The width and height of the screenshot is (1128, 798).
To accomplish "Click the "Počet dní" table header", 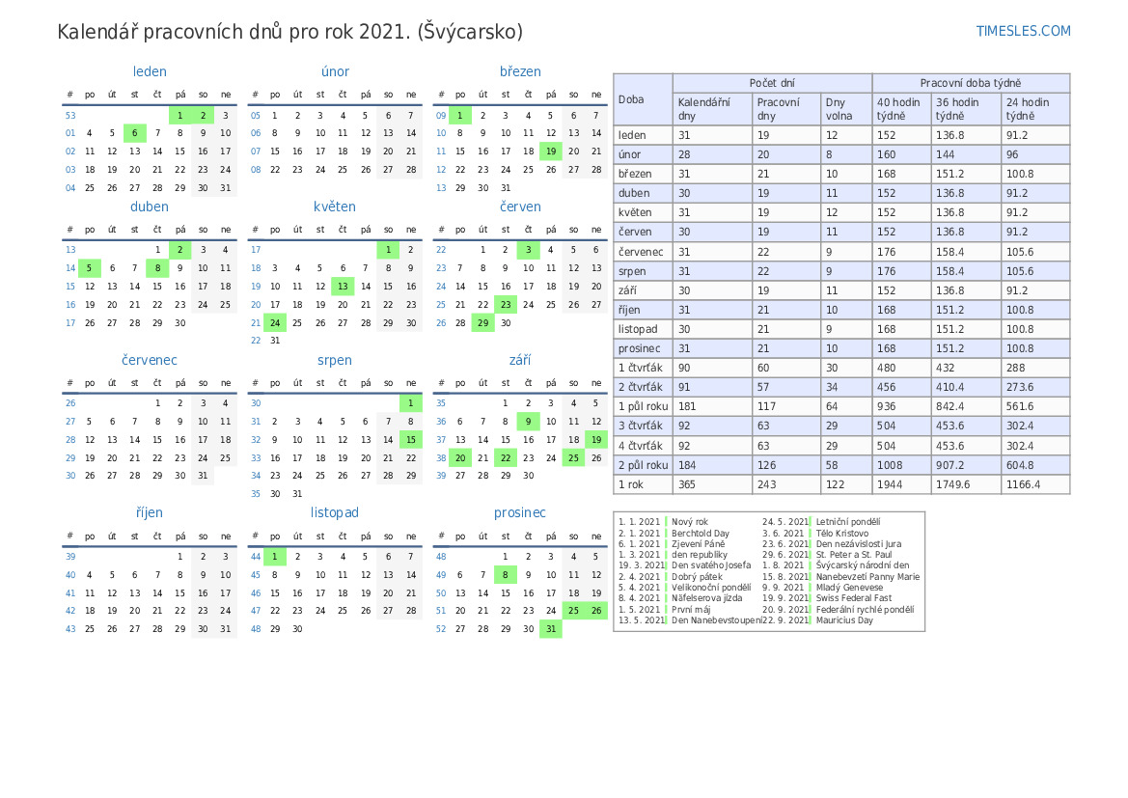I will [772, 83].
